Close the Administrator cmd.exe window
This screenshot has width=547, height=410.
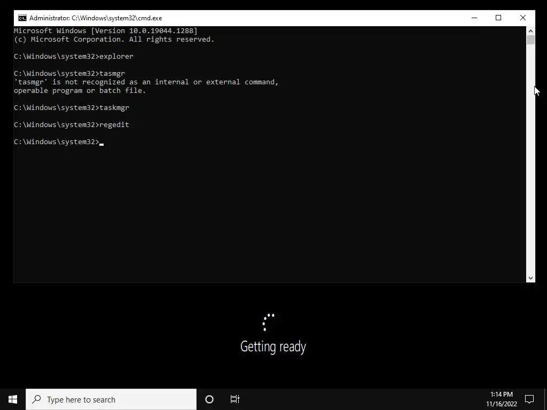(522, 18)
